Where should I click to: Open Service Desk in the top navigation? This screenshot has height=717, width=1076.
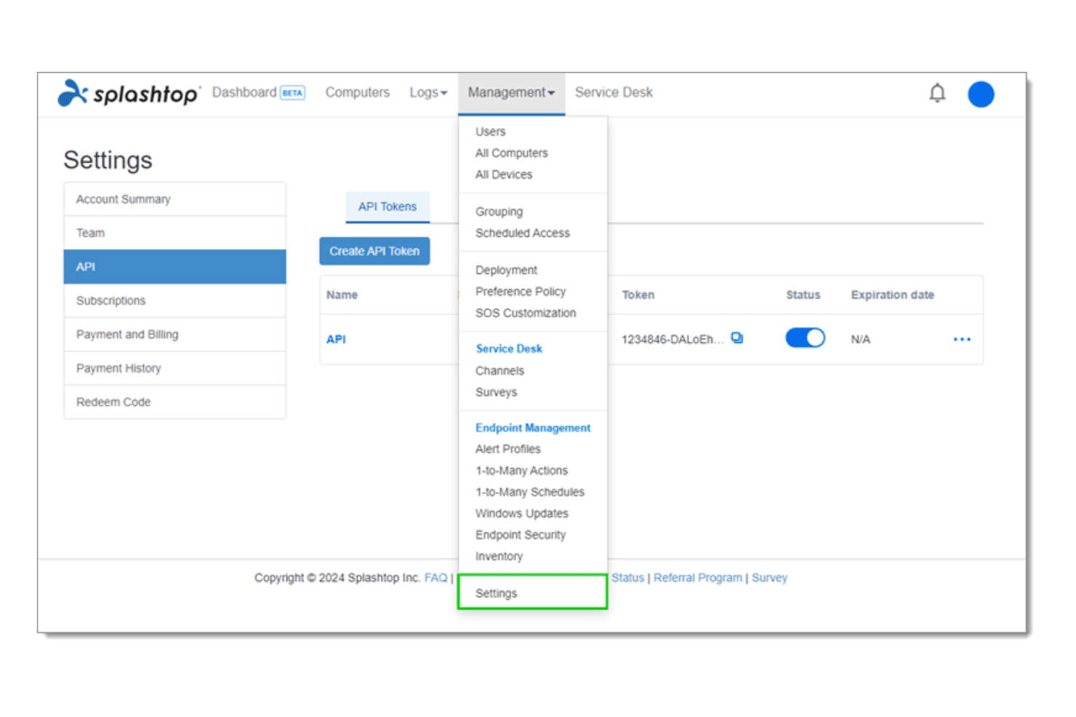point(614,92)
